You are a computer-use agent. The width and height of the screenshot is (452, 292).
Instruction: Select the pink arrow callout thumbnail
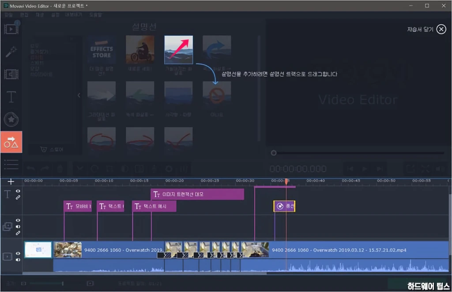point(178,50)
